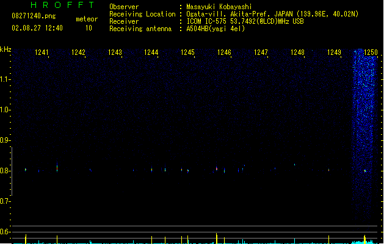Click the antenna value A504HB(yagi 4el)
Image resolution: width=384 pixels, height=244 pixels.
(216, 29)
